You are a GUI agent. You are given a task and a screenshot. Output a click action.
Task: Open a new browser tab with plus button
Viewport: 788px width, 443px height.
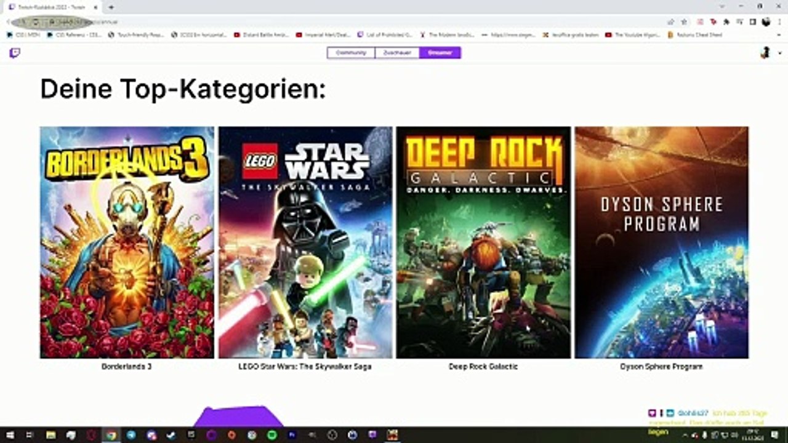(x=111, y=7)
